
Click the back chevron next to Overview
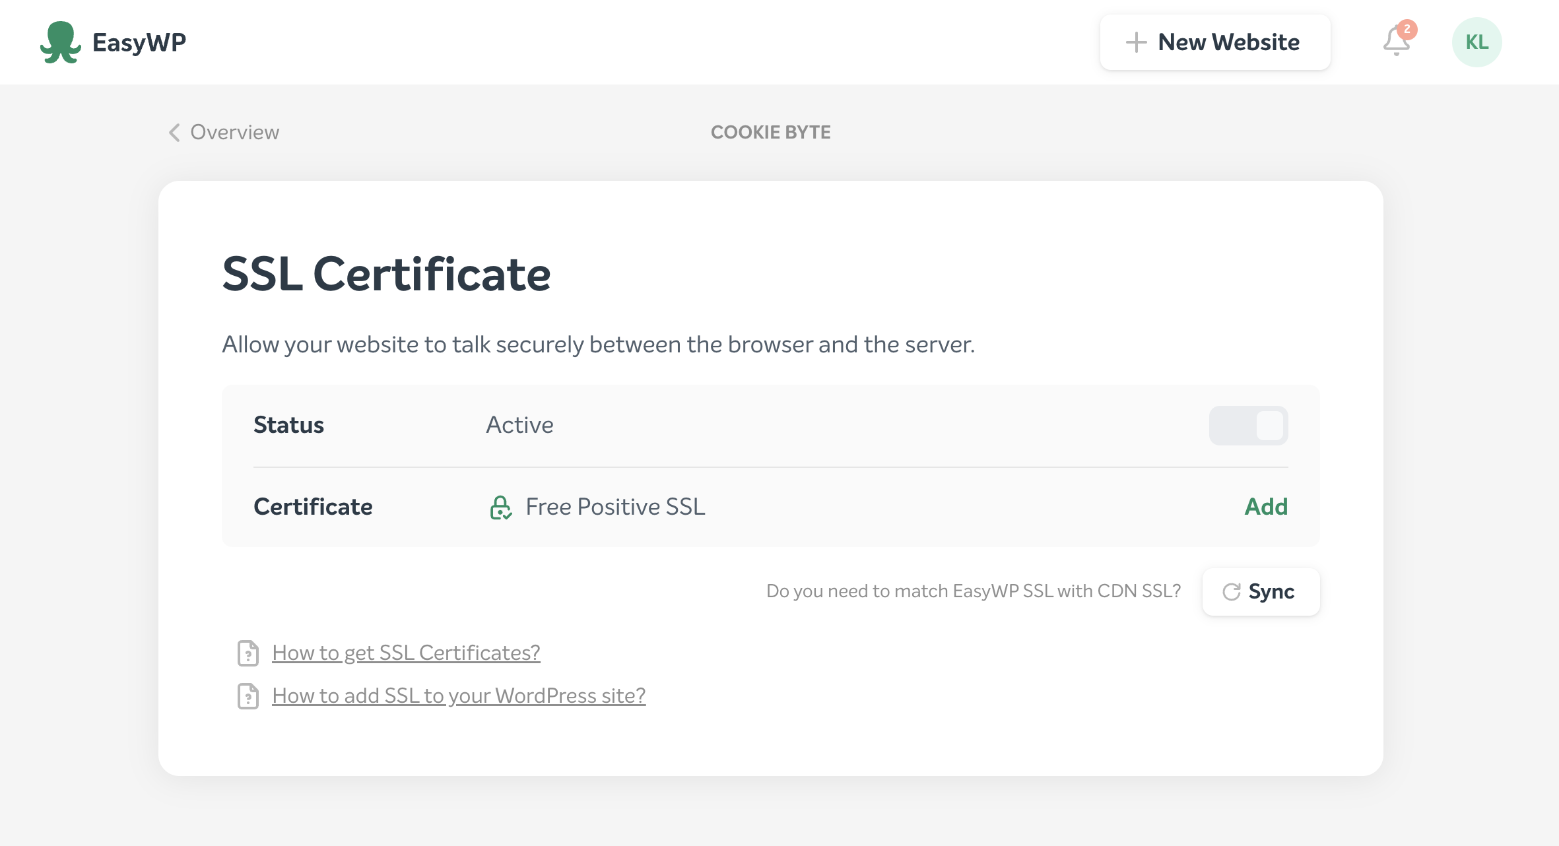click(174, 133)
